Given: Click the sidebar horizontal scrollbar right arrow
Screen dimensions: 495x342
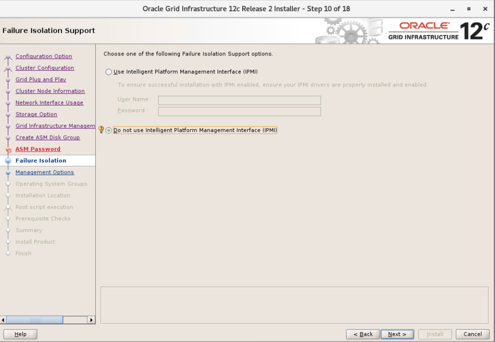Looking at the screenshot, I should click(x=91, y=320).
